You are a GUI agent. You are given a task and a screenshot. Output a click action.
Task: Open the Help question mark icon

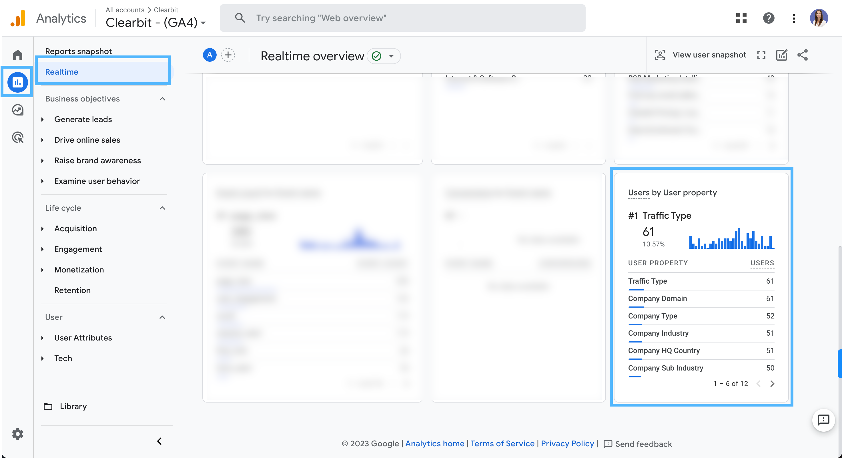pyautogui.click(x=769, y=18)
